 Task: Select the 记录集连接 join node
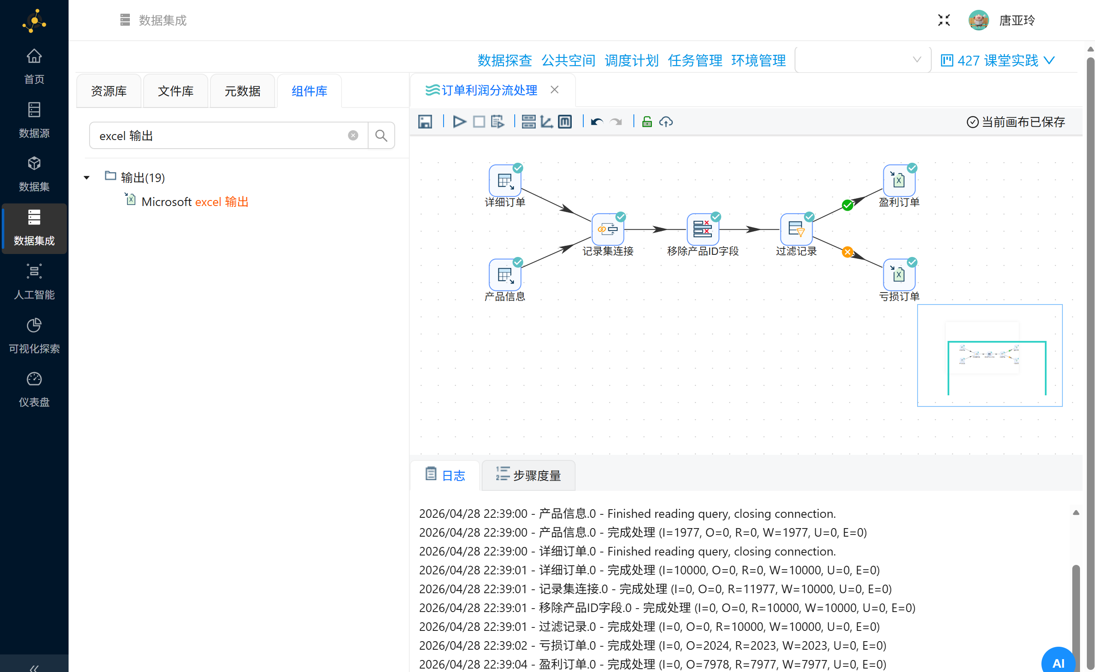608,229
